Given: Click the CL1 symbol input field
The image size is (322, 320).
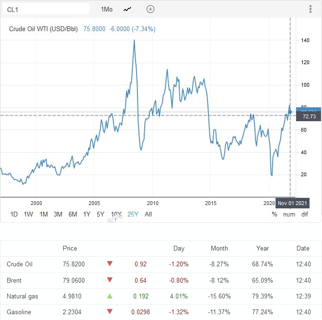Looking at the screenshot, I should (x=45, y=9).
